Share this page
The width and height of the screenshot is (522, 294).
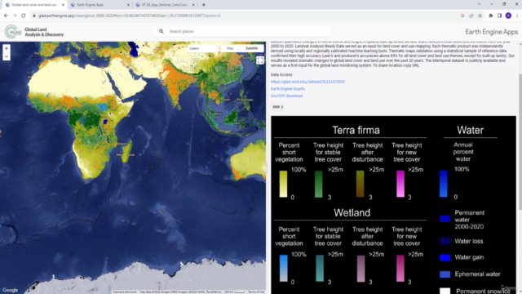pyautogui.click(x=471, y=16)
